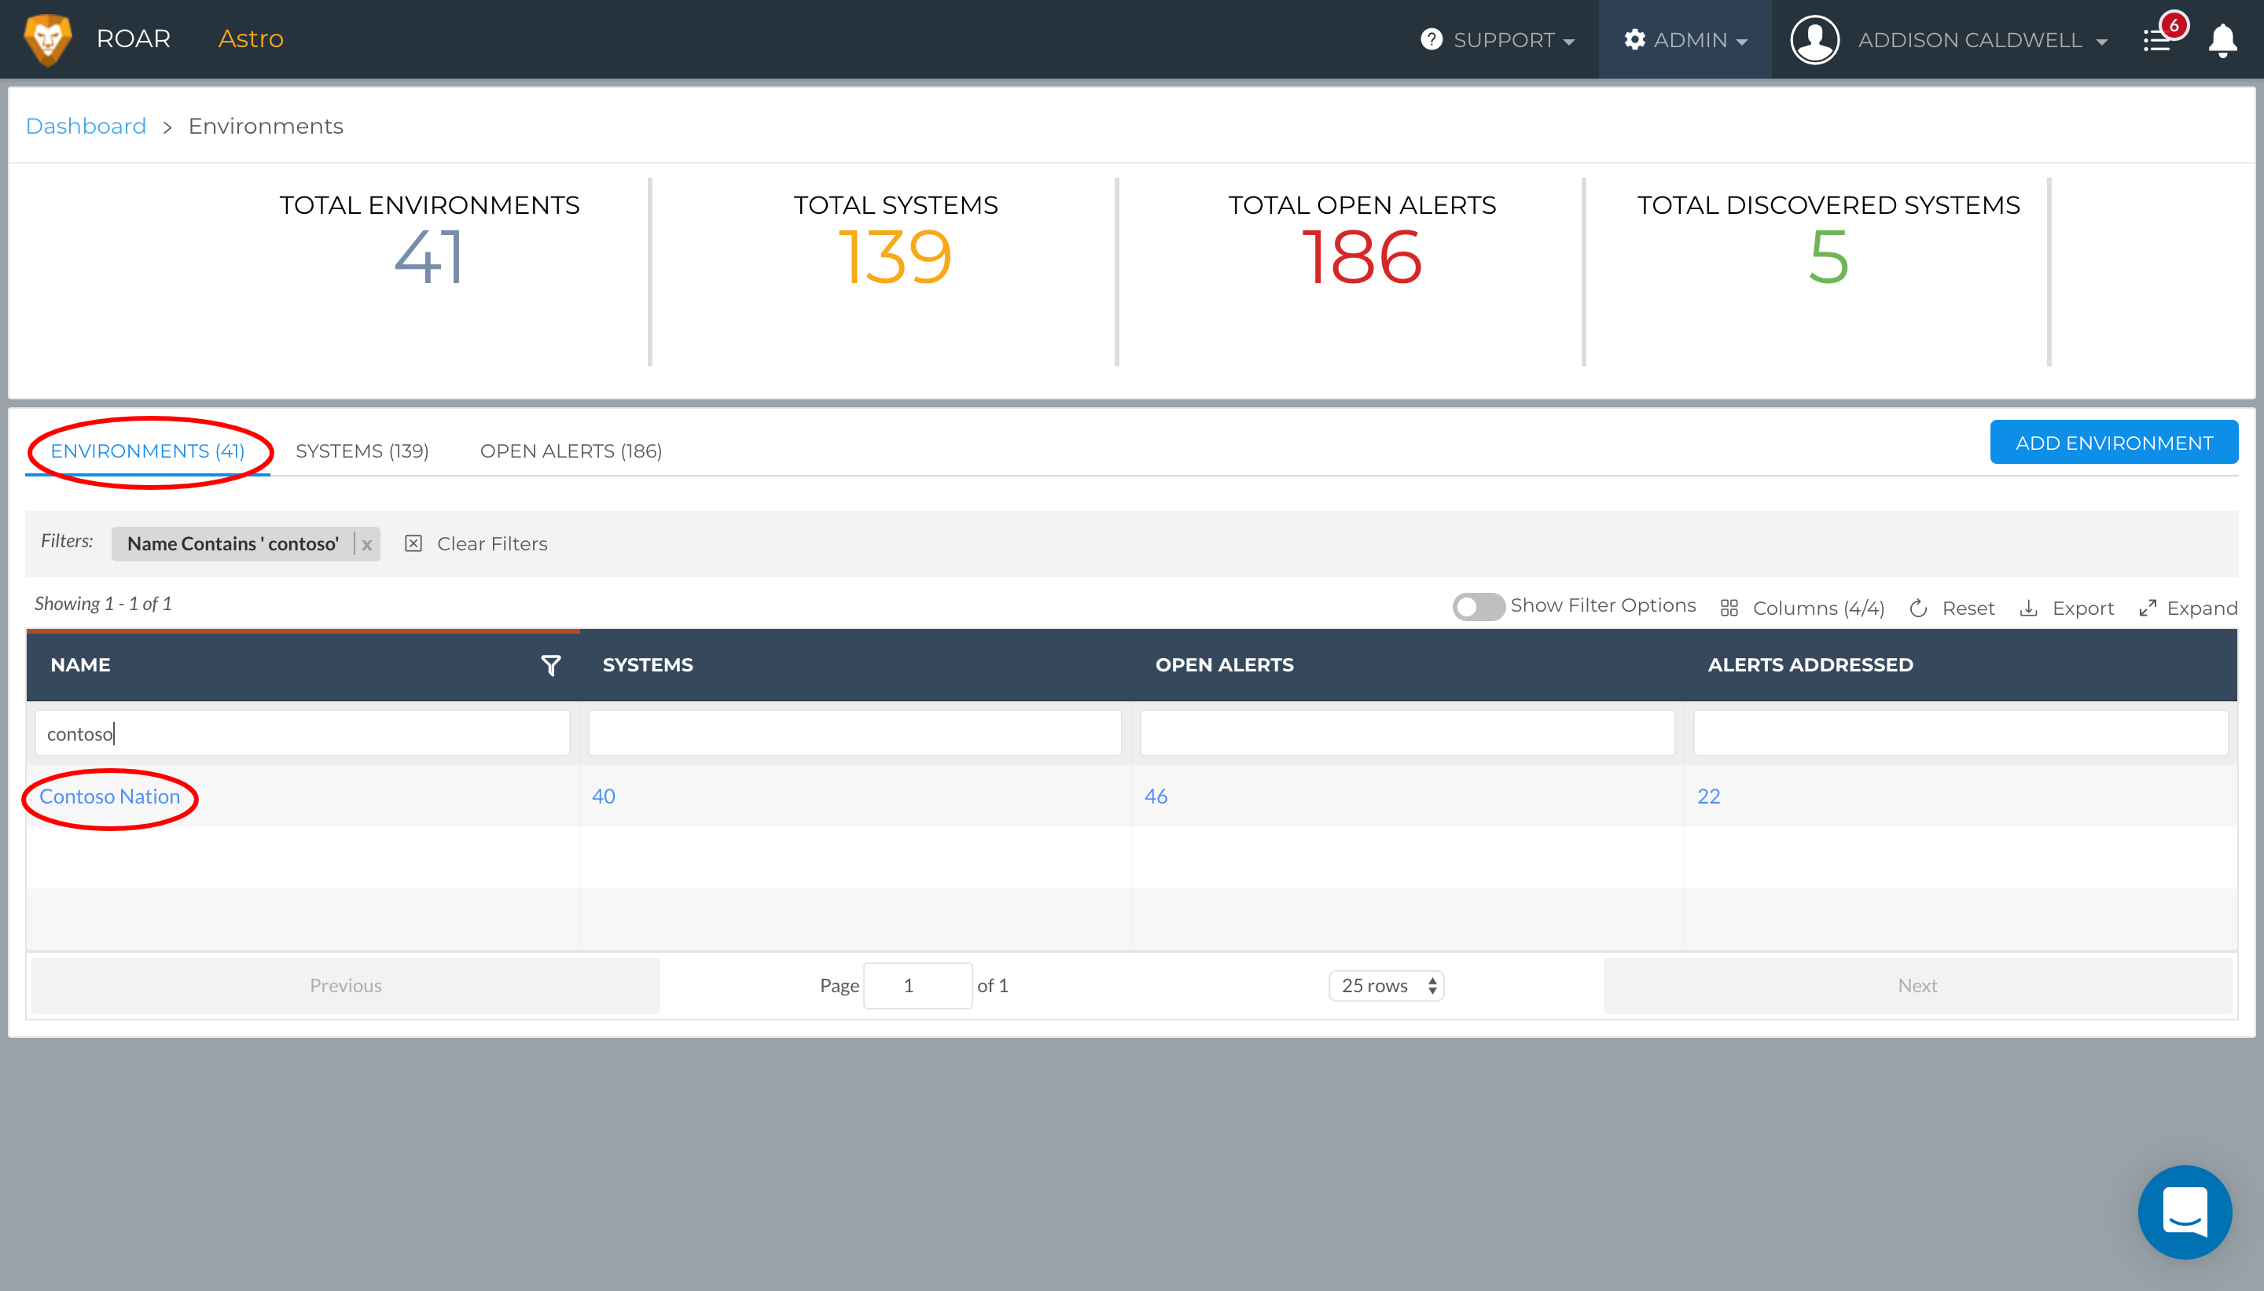This screenshot has height=1291, width=2264.
Task: Click the Astro product link
Action: pyautogui.click(x=251, y=39)
